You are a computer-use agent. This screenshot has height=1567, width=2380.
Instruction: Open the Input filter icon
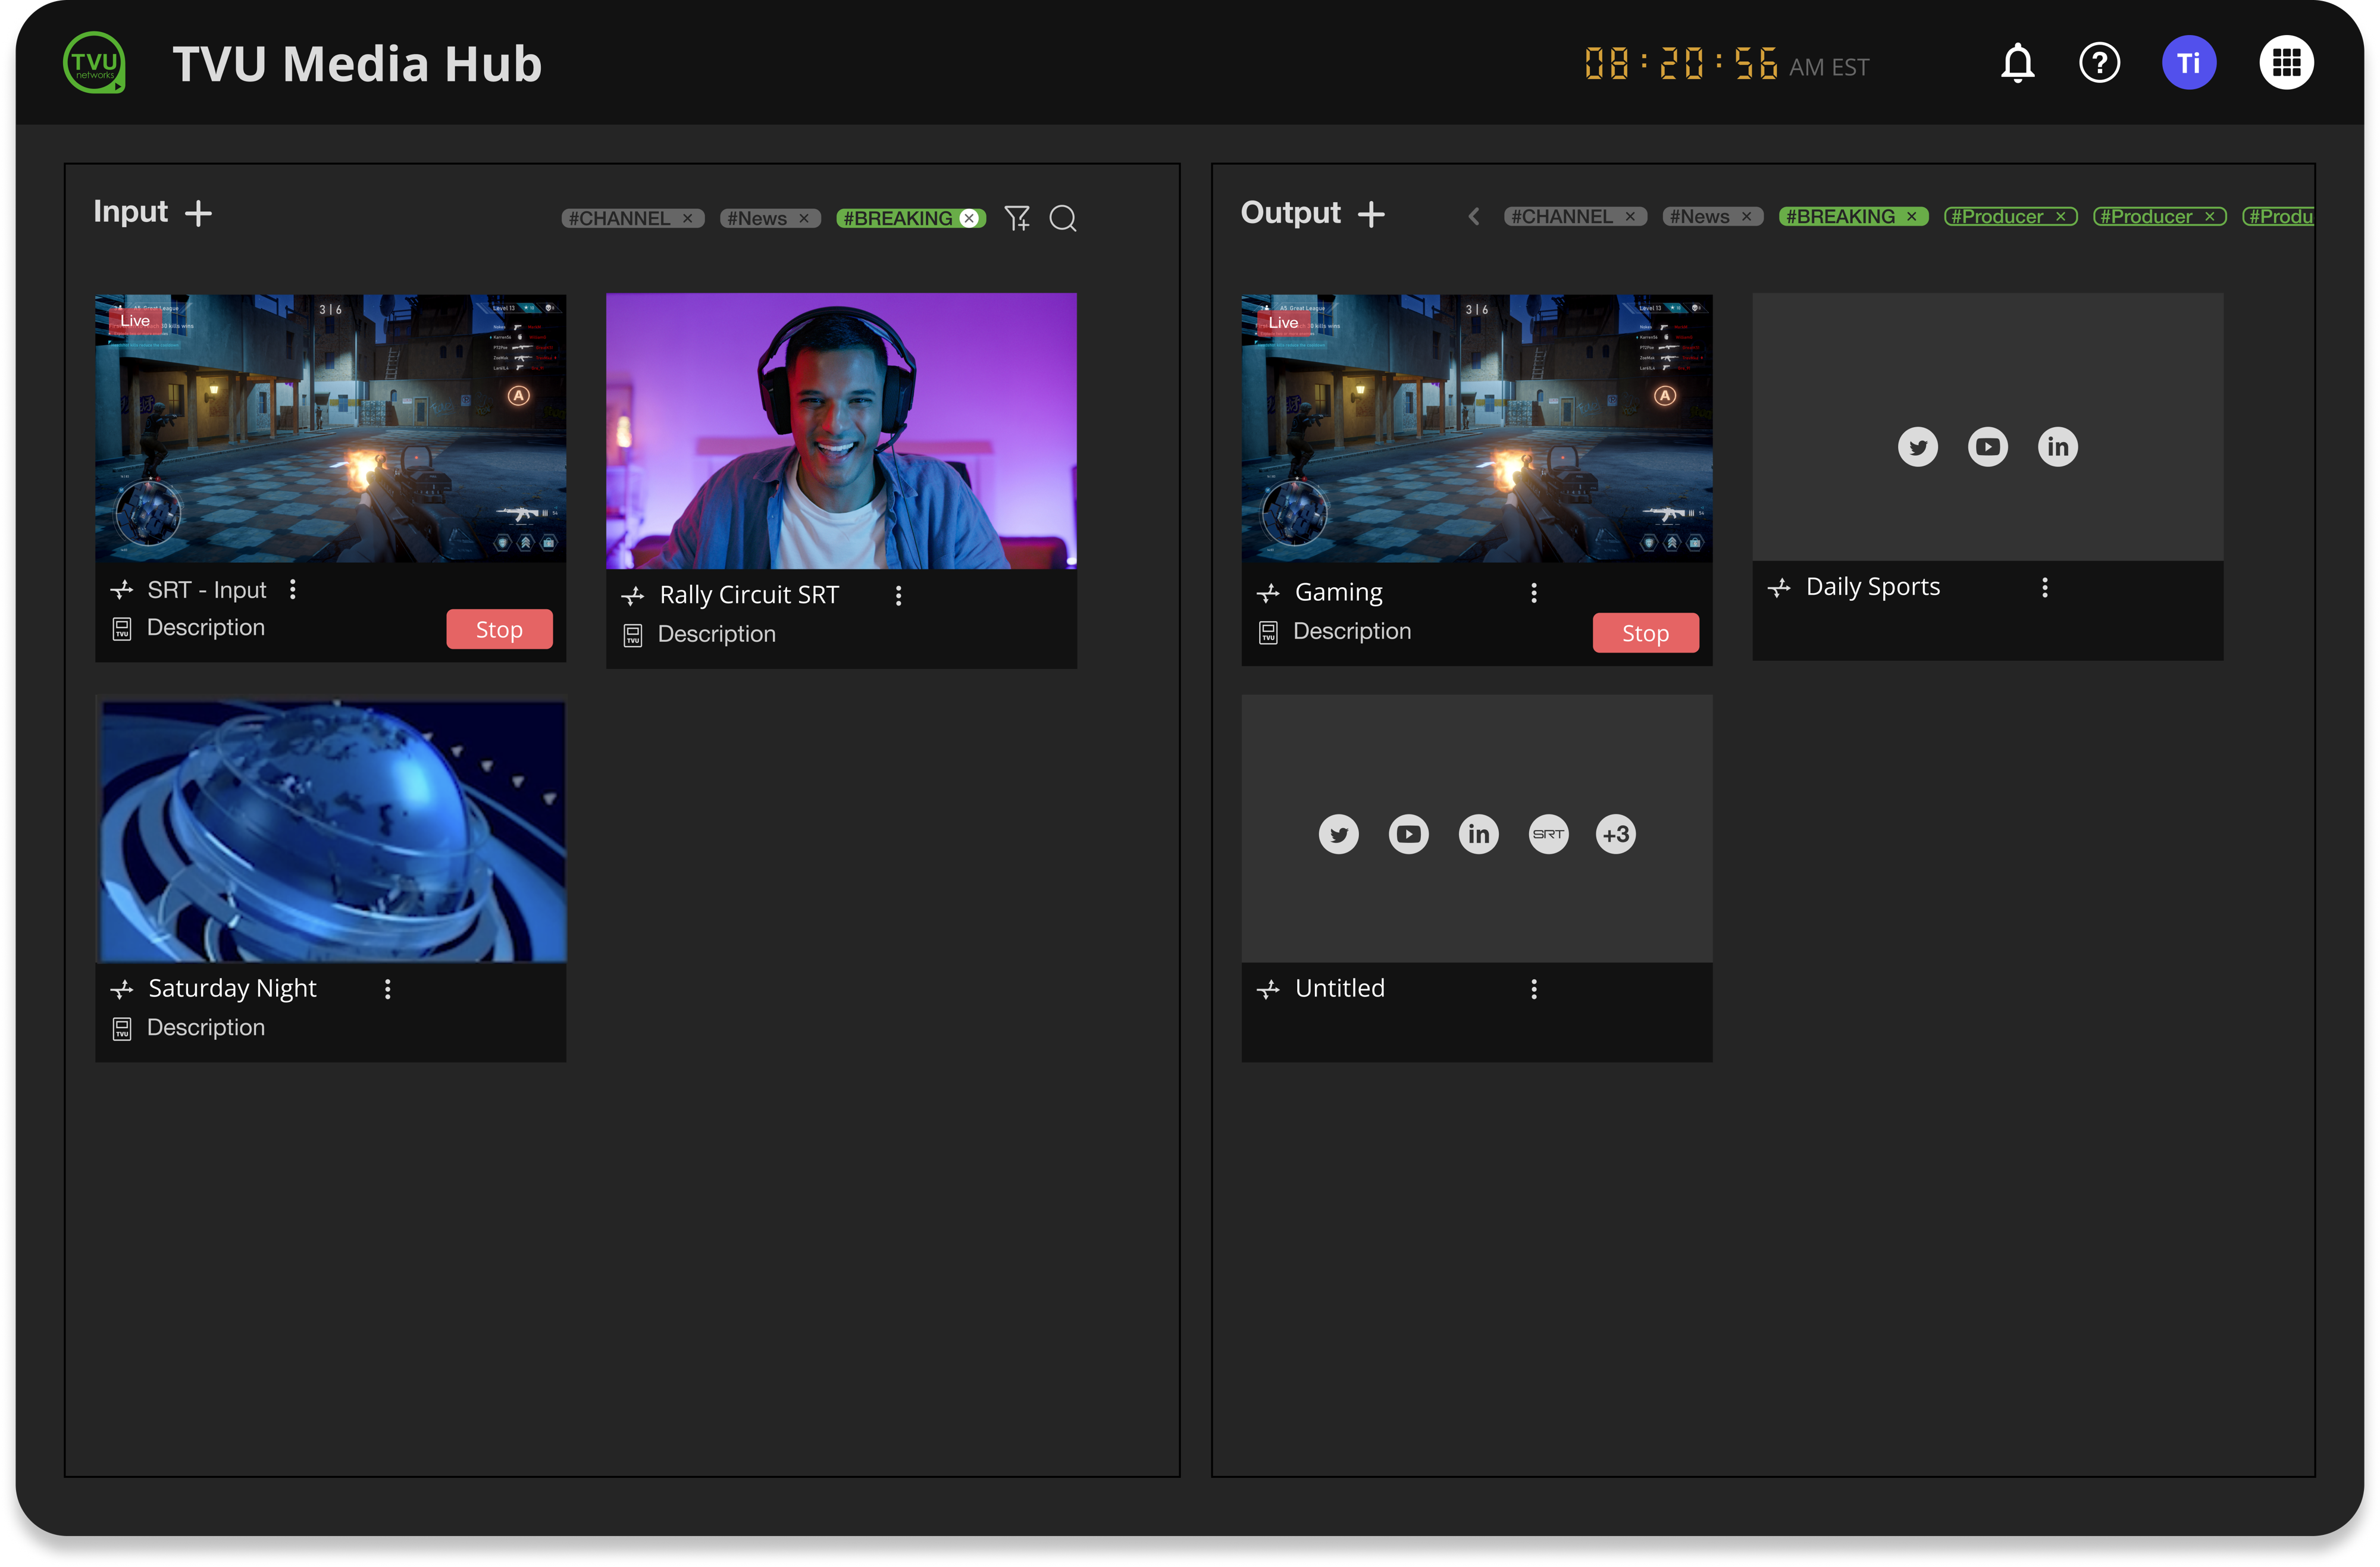[x=1017, y=218]
